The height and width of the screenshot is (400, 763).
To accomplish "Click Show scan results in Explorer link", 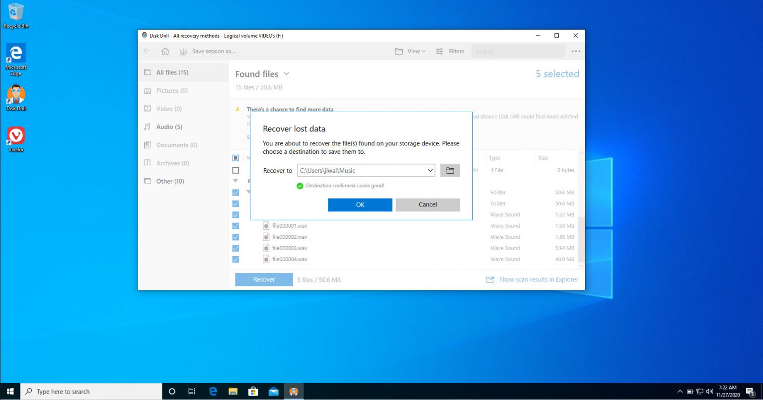I will 538,279.
